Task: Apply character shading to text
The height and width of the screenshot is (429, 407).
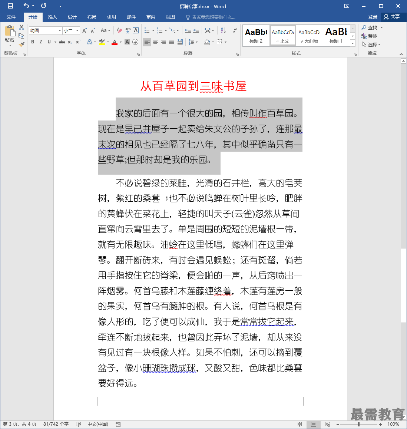Action: point(127,42)
